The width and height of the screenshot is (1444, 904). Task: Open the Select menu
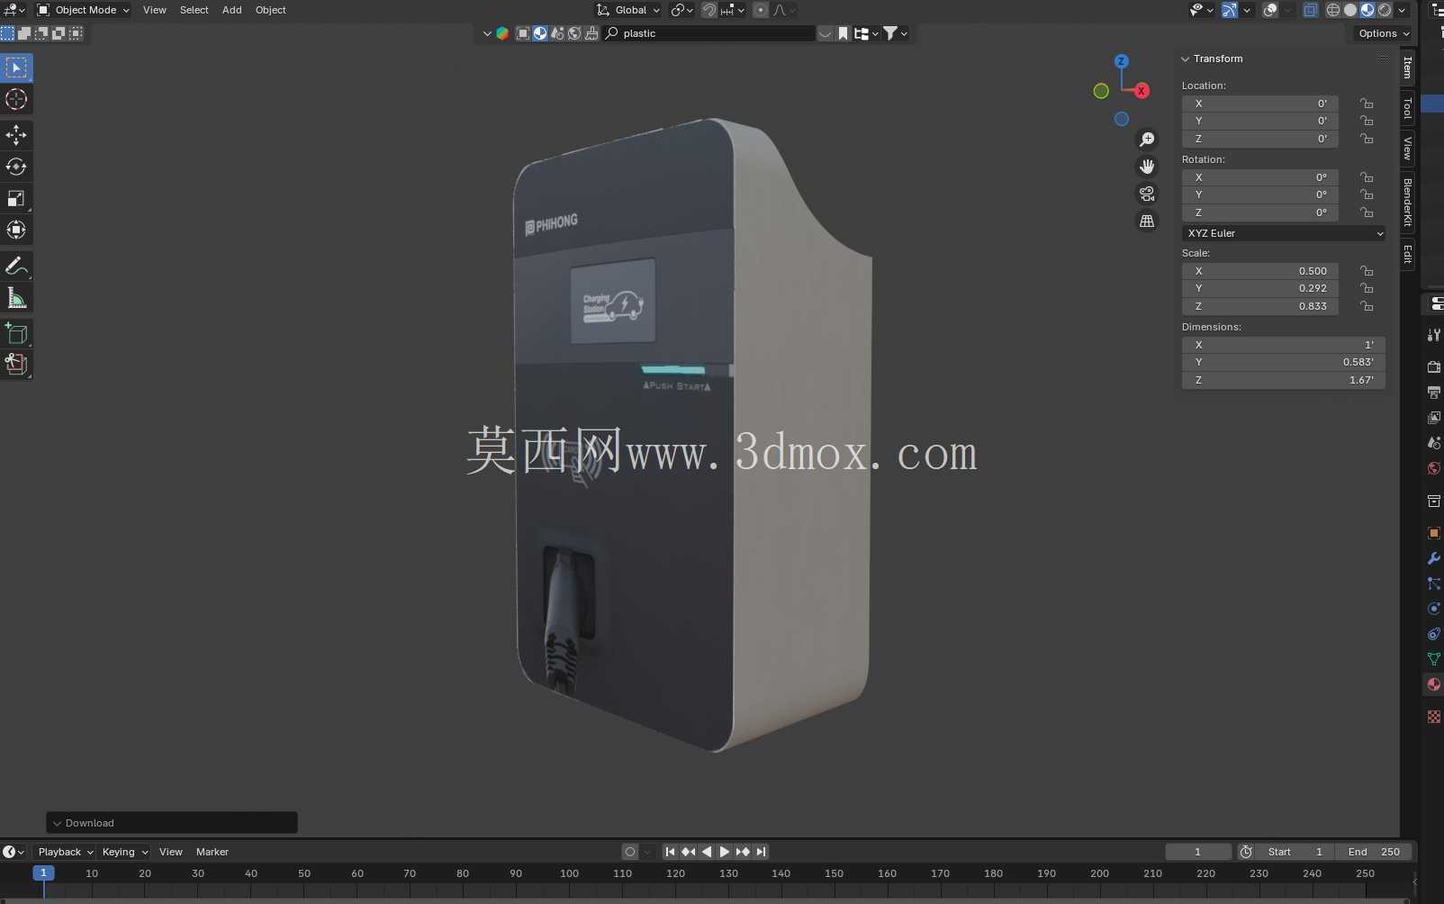tap(194, 10)
